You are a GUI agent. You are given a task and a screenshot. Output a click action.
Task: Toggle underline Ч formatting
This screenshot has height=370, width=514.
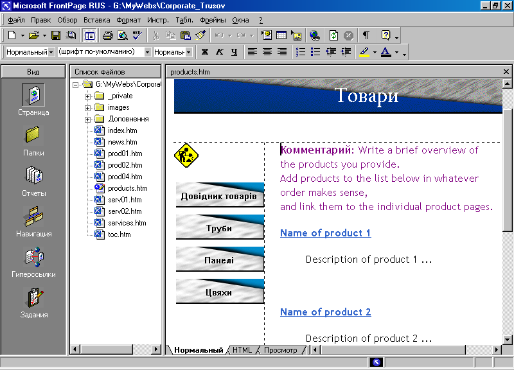coord(234,52)
